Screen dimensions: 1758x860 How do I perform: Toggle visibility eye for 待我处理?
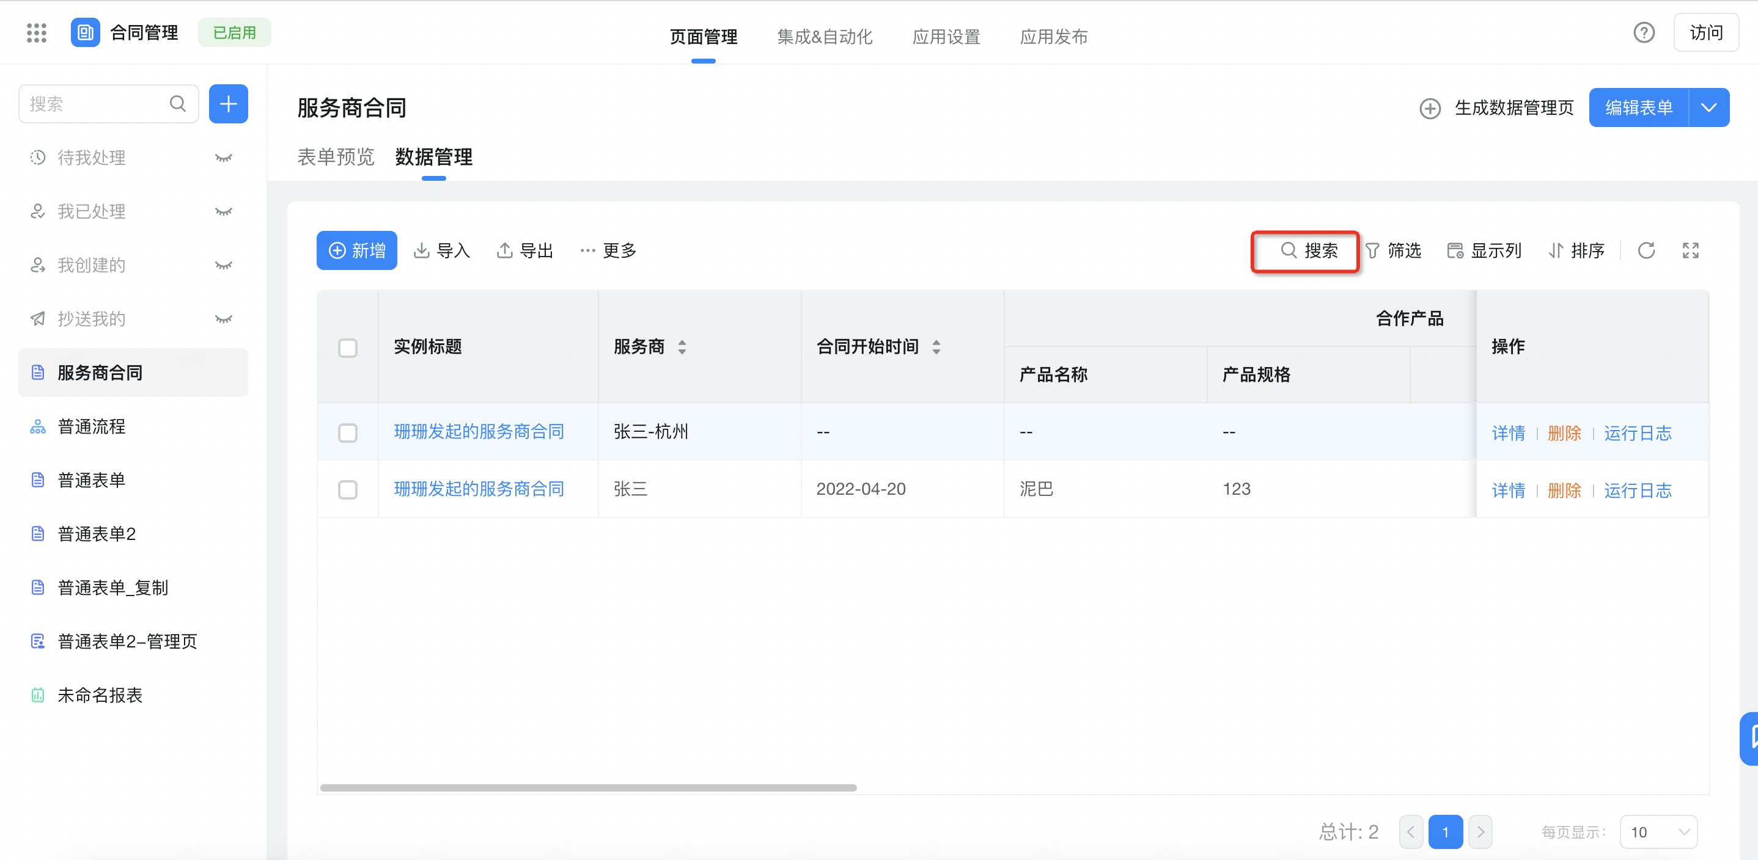(223, 158)
